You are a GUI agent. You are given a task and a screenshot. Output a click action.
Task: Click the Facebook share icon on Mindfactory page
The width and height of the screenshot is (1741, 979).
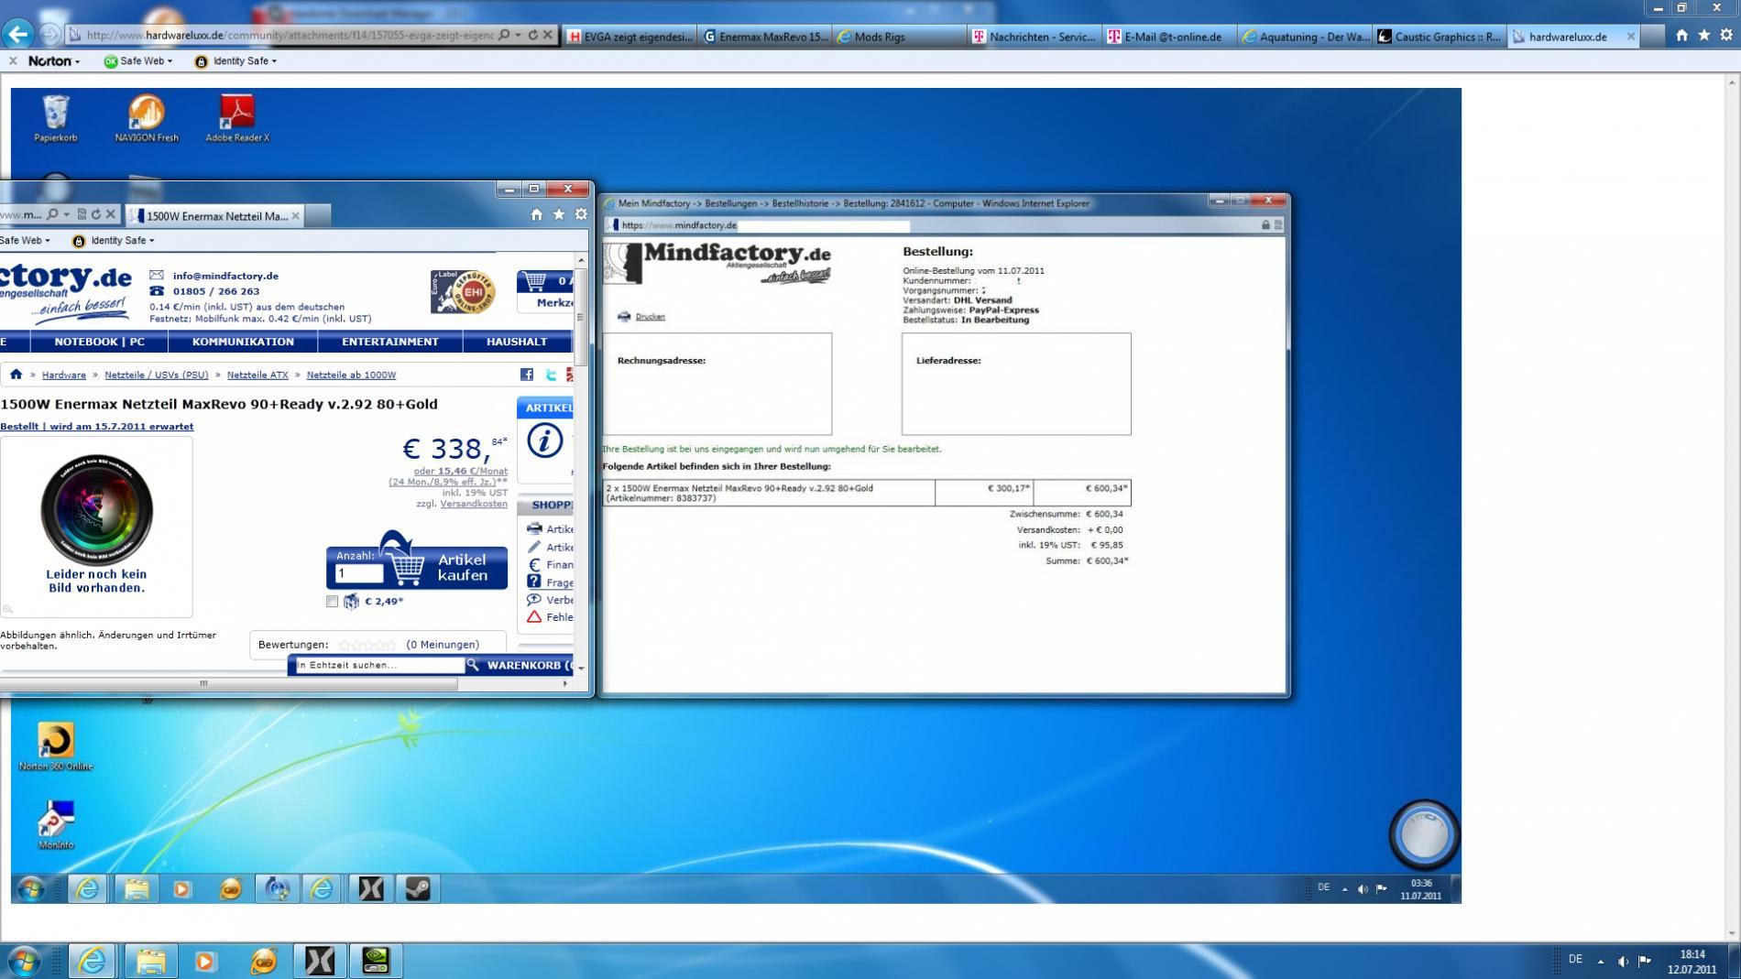tap(527, 375)
